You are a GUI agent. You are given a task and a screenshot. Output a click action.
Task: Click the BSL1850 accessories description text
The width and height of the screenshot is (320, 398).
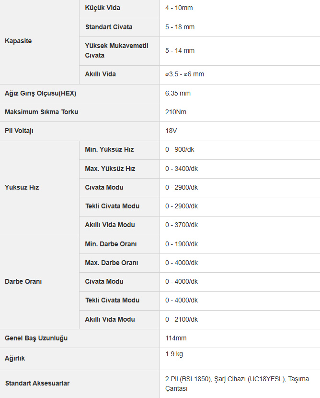237,384
